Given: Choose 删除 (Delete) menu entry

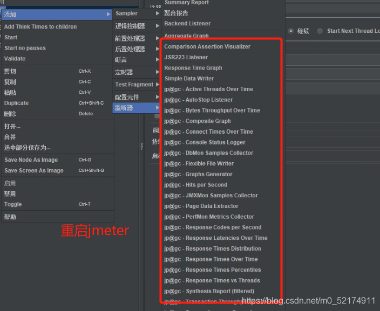Looking at the screenshot, I should 57,114.
